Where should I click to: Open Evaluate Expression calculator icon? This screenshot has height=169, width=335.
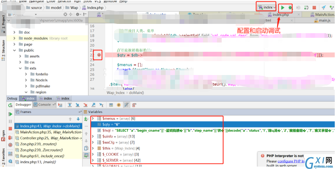click(x=111, y=105)
